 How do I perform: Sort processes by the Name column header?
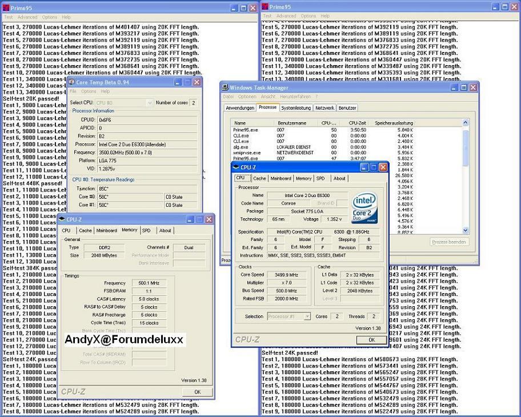(254, 123)
